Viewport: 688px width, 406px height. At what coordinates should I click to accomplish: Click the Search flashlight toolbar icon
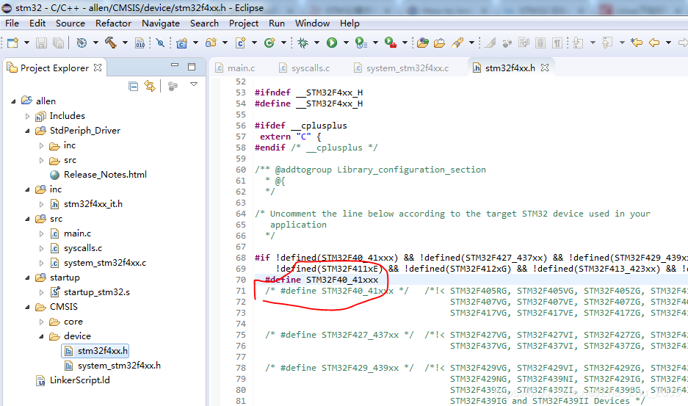pos(457,43)
